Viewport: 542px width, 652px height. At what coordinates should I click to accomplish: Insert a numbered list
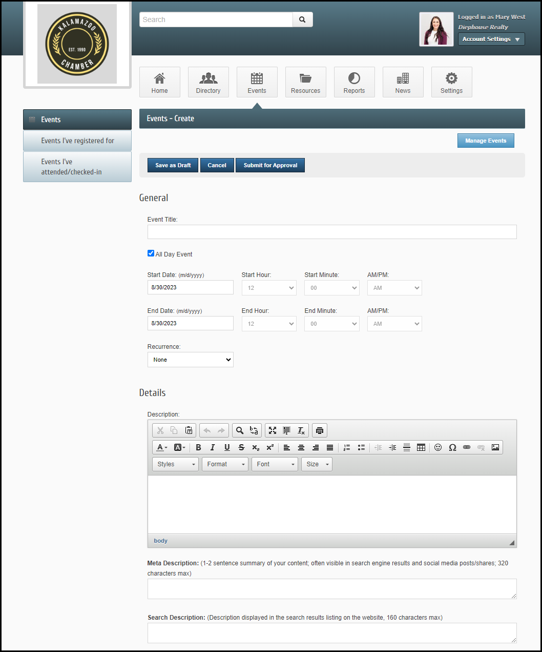coord(347,447)
